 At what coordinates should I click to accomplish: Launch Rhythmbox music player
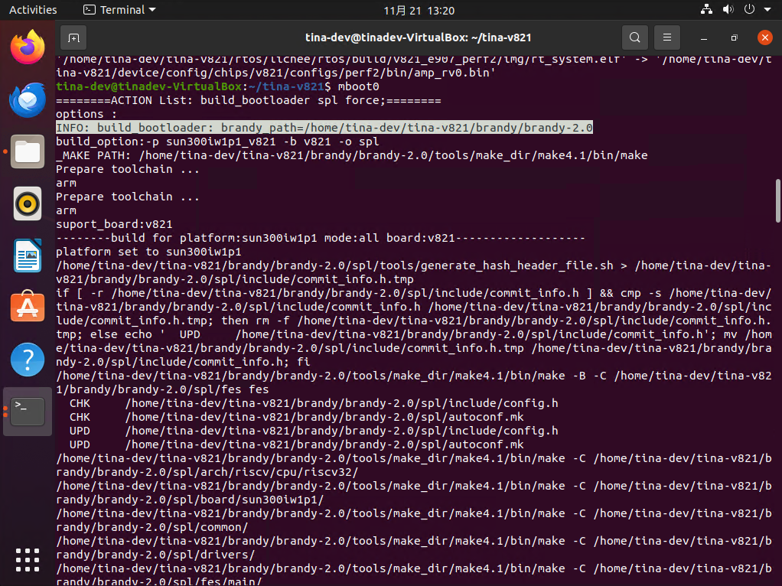click(x=28, y=203)
